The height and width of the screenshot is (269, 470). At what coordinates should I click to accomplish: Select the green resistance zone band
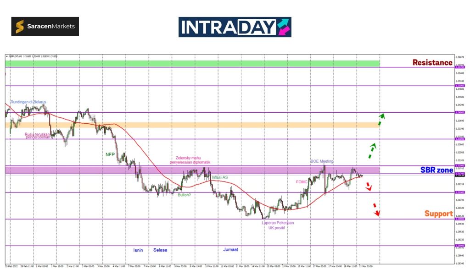(193, 63)
